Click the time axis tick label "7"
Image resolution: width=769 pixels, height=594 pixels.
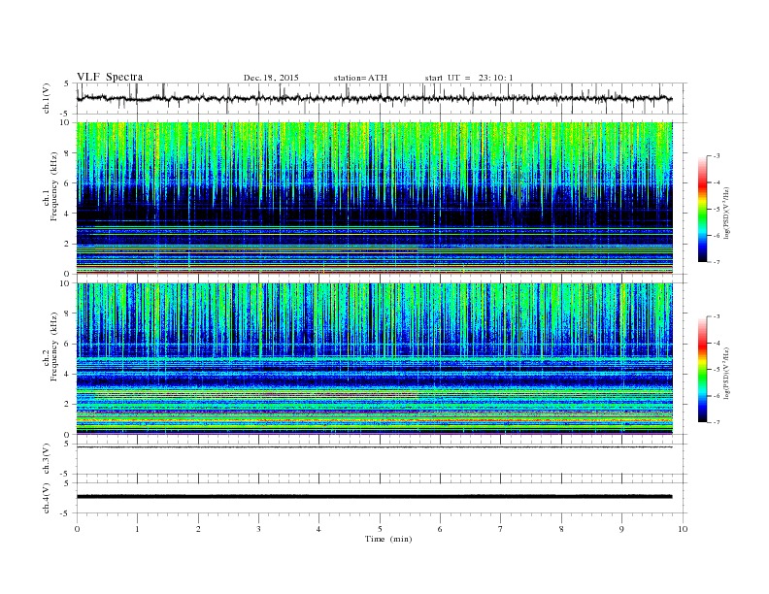point(501,529)
